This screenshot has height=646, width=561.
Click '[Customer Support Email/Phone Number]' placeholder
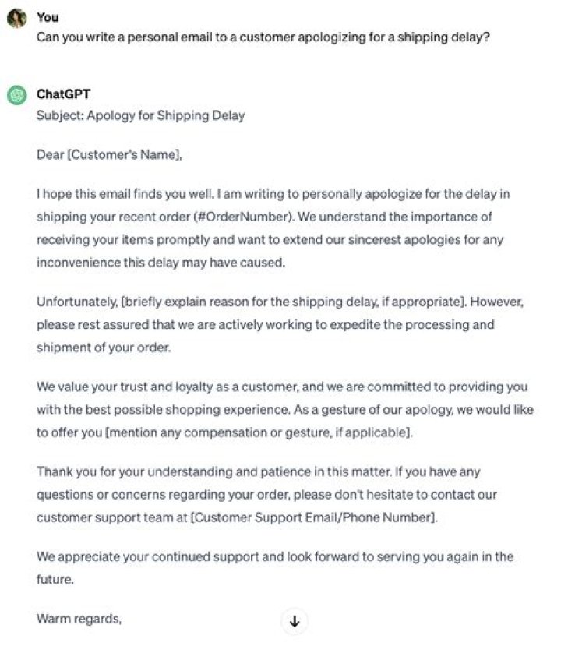tap(314, 517)
